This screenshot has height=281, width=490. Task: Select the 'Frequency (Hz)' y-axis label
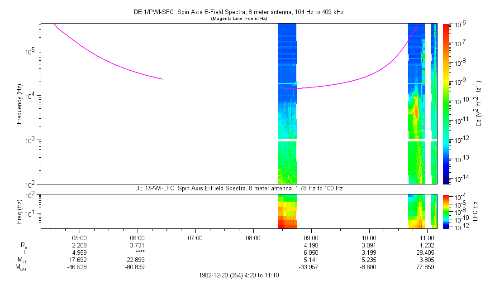(19, 104)
